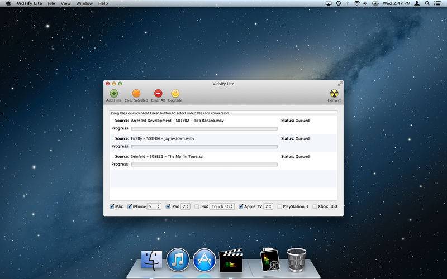This screenshot has width=447, height=279.
Task: Click the Queued status of Firefly
Action: (302, 138)
